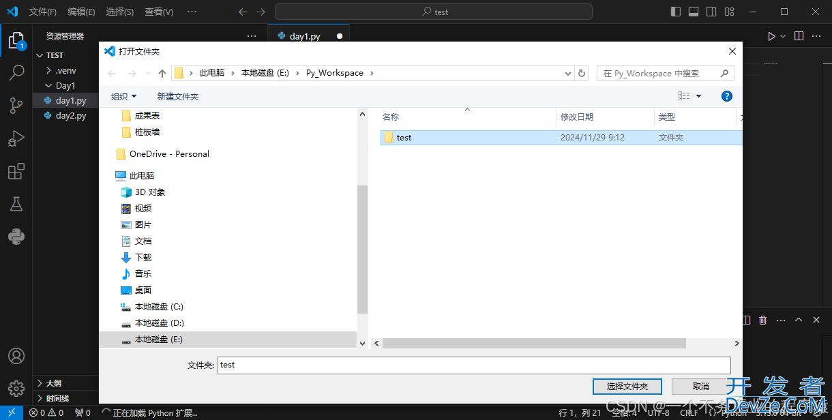Click the run Python file icon

771,36
